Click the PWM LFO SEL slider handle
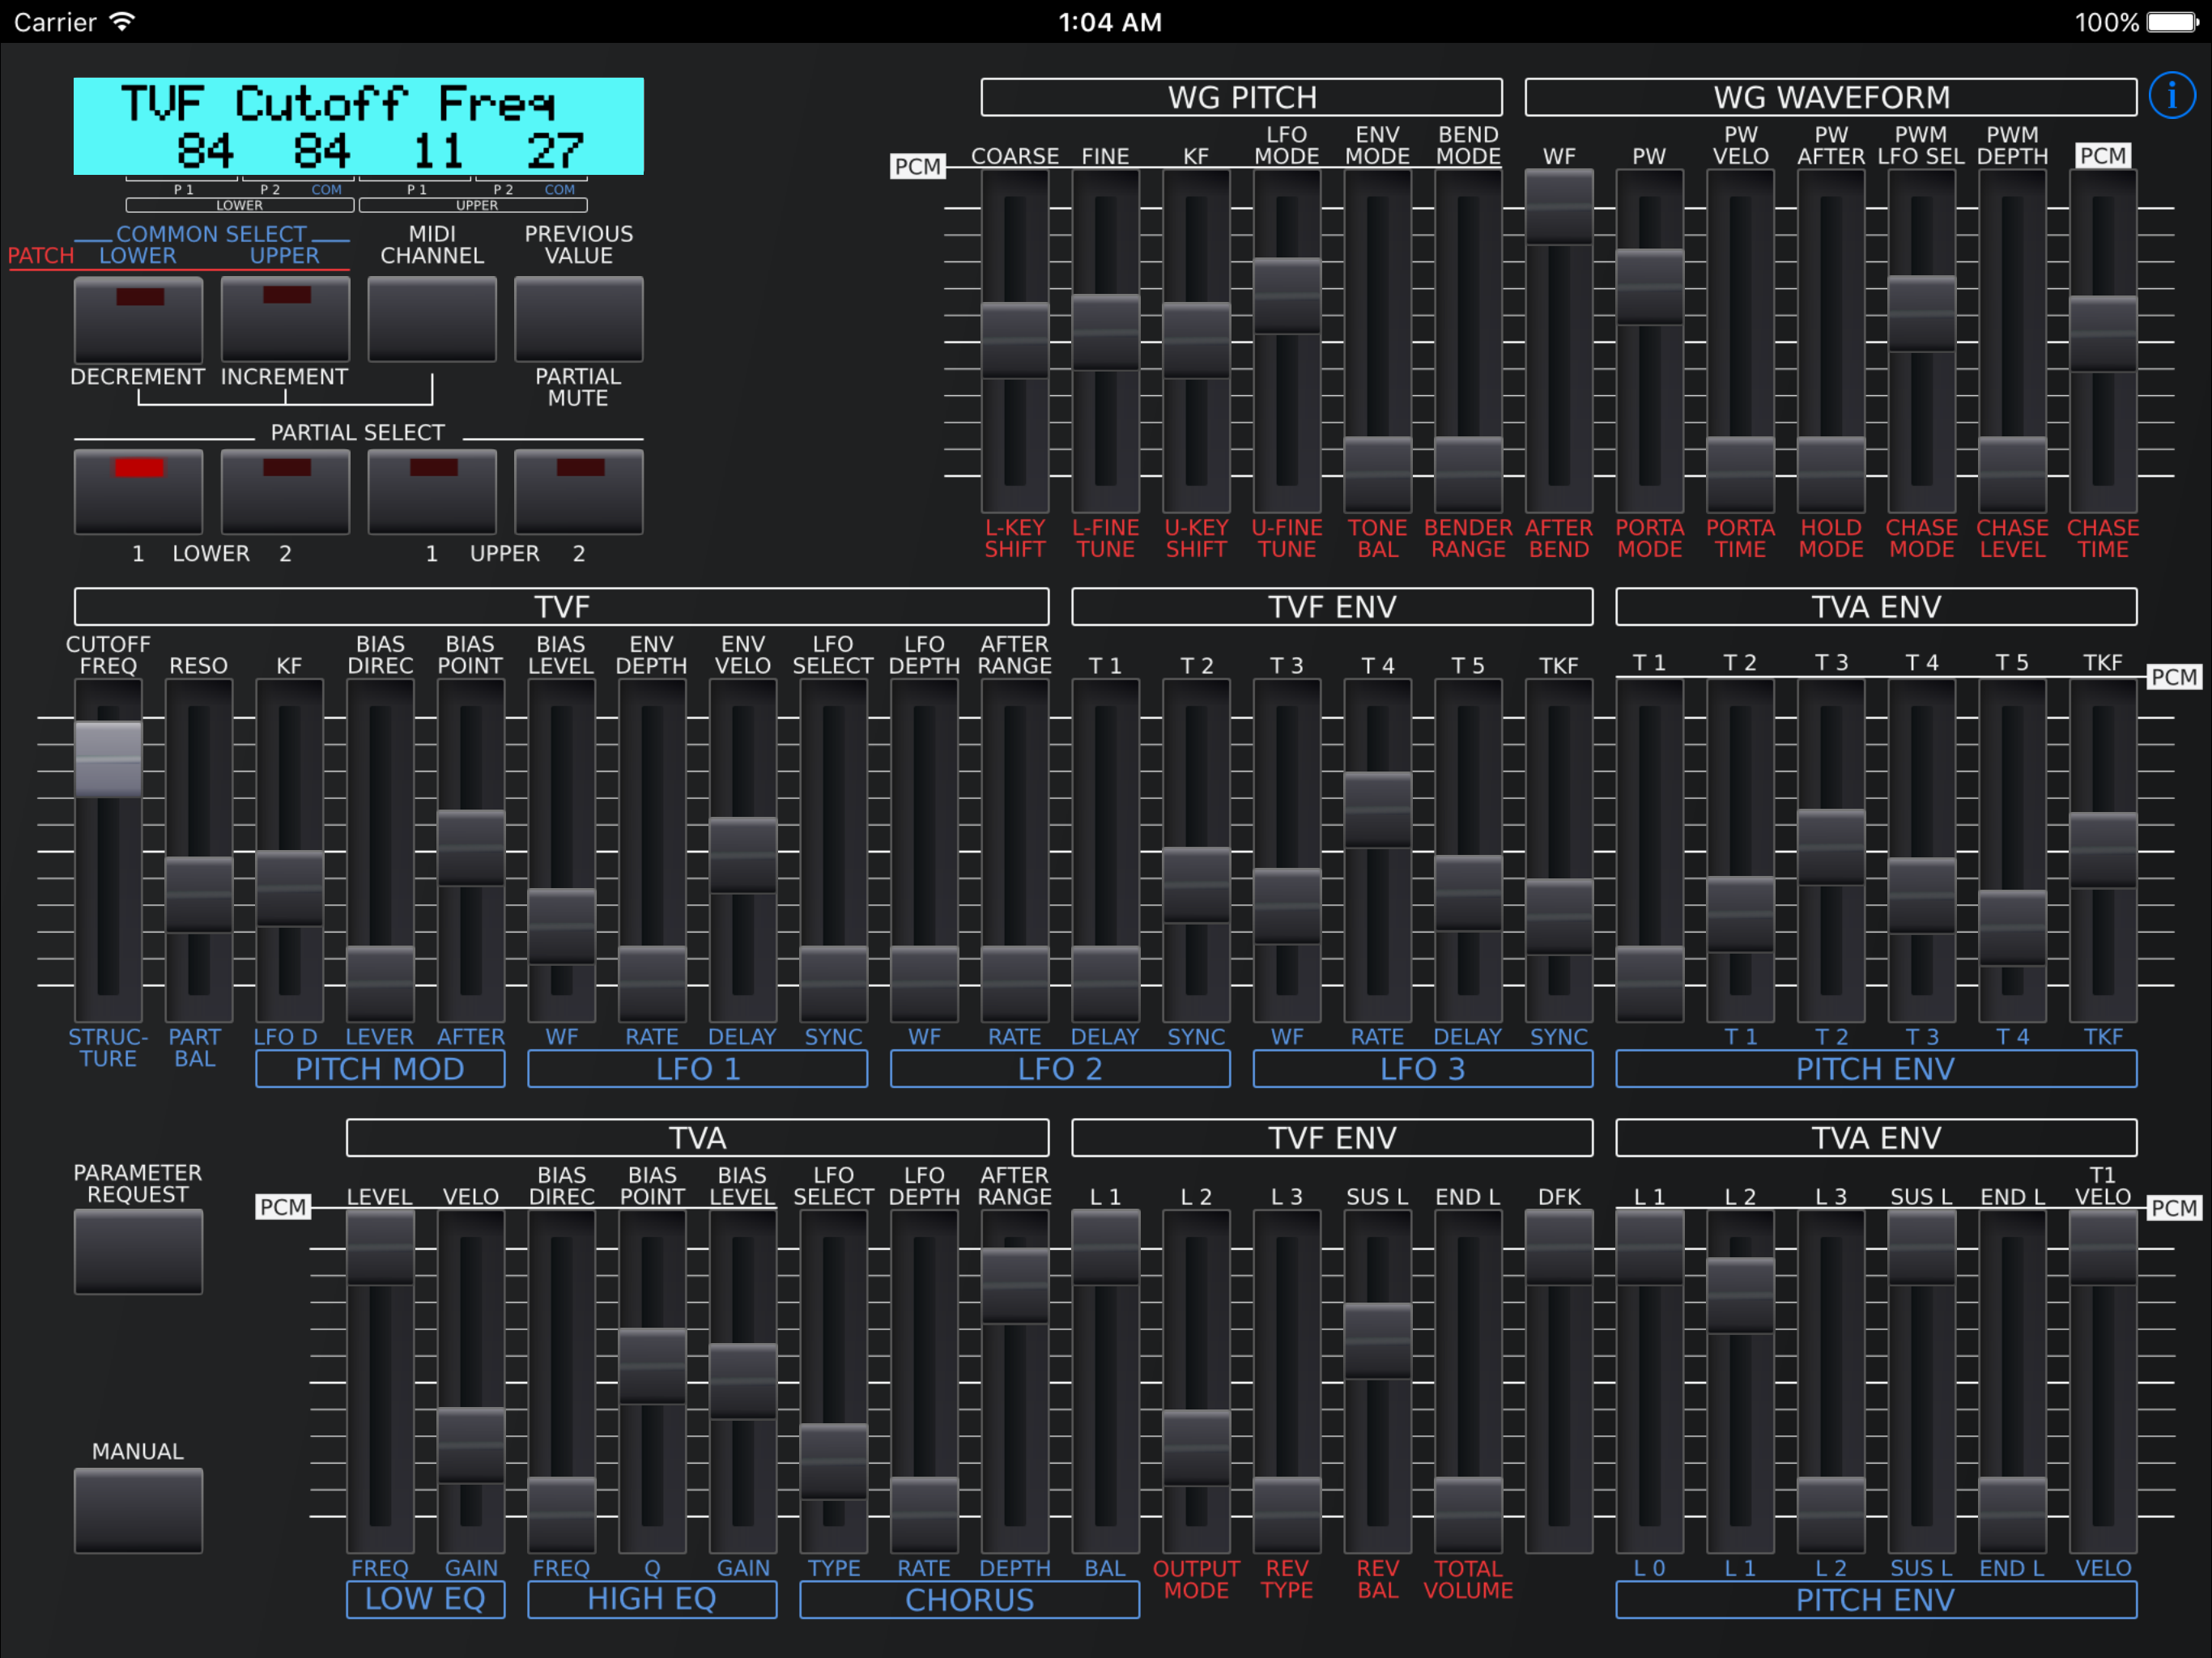The height and width of the screenshot is (1658, 2212). pos(1921,313)
